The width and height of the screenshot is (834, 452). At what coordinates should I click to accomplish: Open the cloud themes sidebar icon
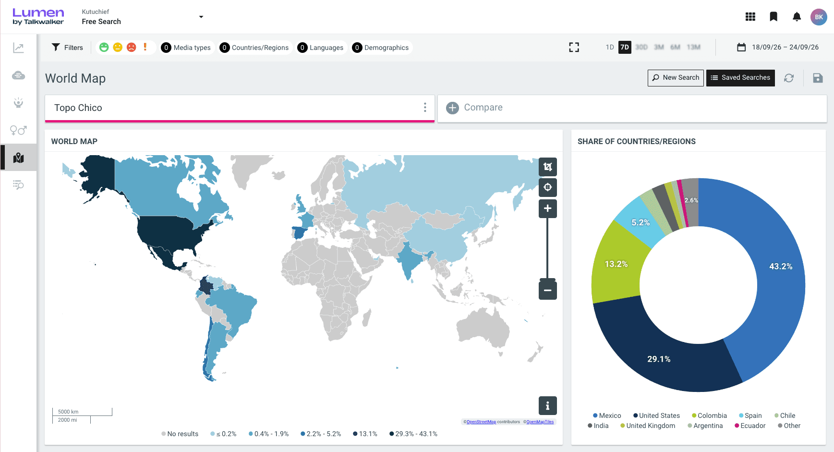pyautogui.click(x=18, y=75)
